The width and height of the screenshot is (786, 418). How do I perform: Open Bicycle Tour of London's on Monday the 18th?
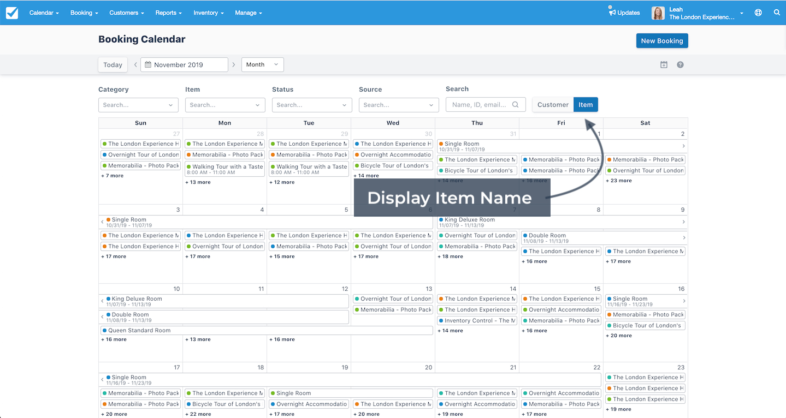(224, 404)
